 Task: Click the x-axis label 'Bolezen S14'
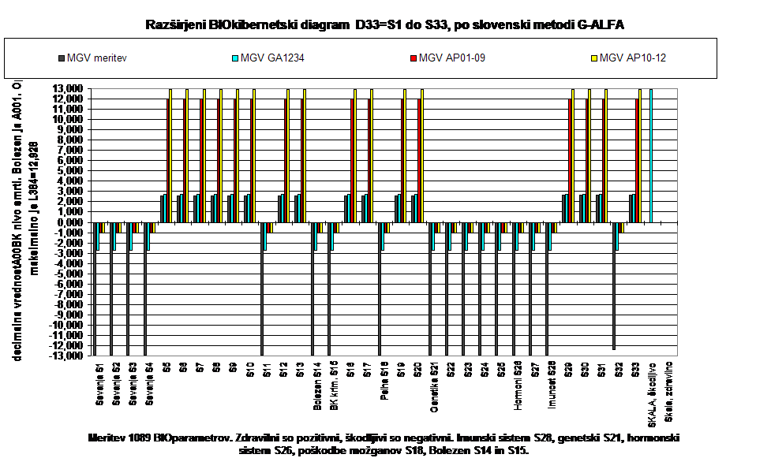pos(316,386)
